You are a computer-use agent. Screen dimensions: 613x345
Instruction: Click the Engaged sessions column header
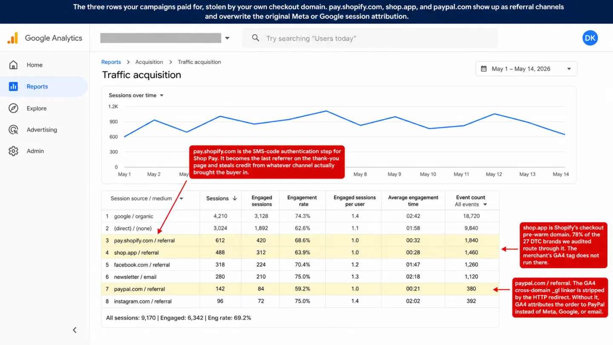(262, 201)
